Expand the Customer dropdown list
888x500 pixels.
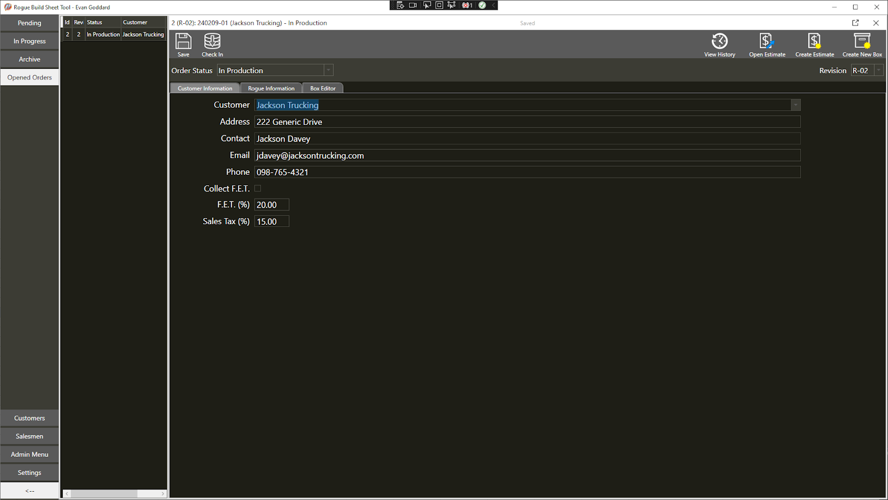point(795,105)
